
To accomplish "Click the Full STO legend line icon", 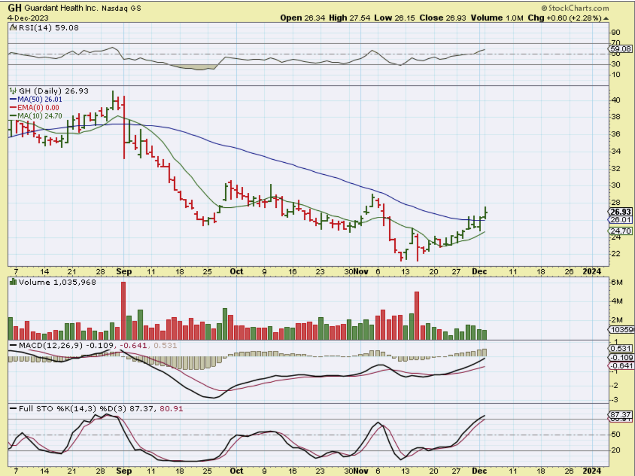I will (x=14, y=409).
